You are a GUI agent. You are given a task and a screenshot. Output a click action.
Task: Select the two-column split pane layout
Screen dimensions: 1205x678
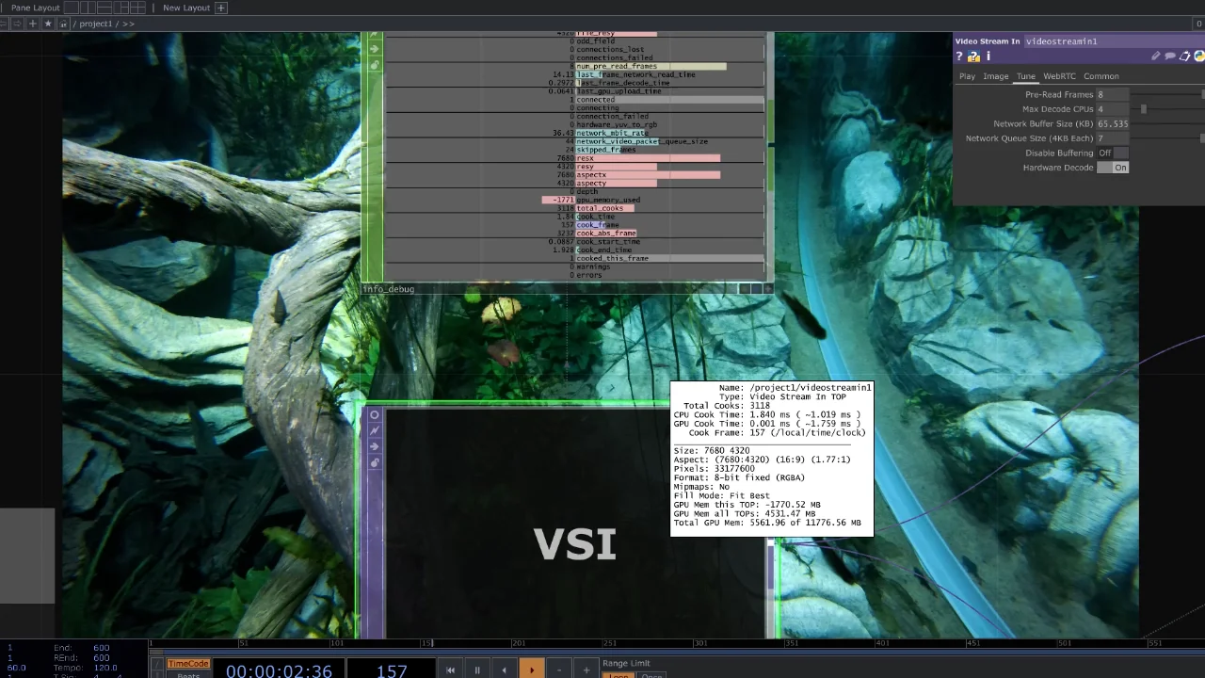88,8
